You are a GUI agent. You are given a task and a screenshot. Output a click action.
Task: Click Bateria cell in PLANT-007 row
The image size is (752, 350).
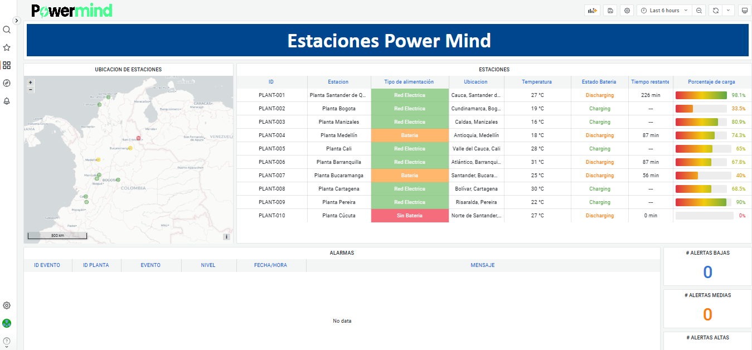point(410,176)
